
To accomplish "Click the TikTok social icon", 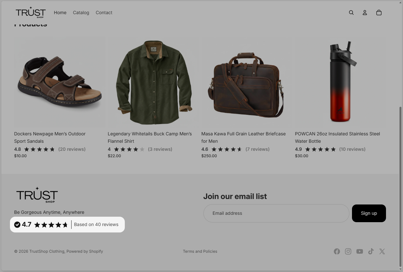I will (371, 251).
